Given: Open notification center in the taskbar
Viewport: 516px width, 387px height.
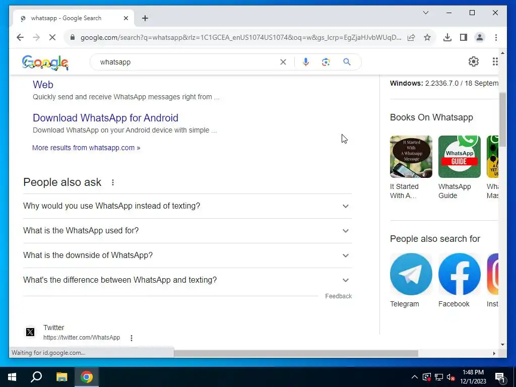Looking at the screenshot, I should (500, 377).
